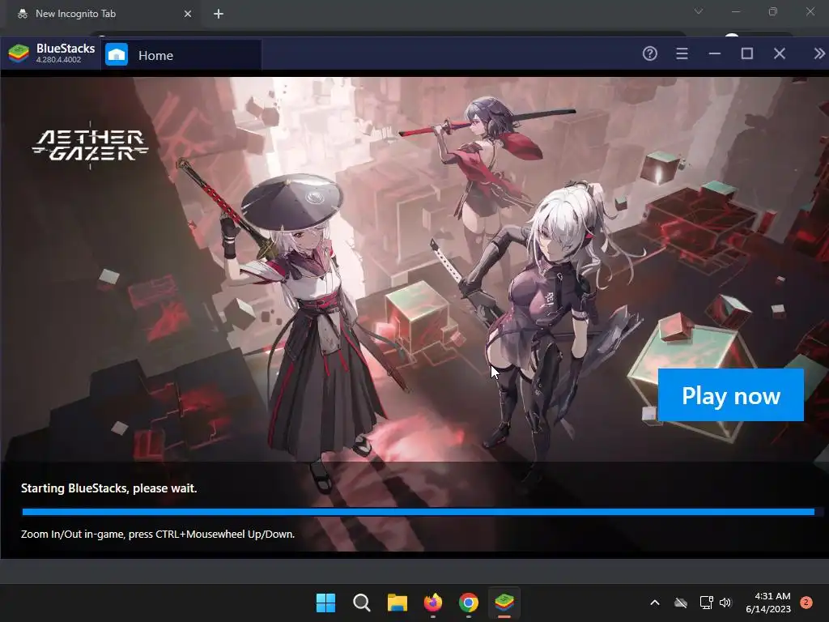829x622 pixels.
Task: Click the Play now button
Action: tap(731, 395)
